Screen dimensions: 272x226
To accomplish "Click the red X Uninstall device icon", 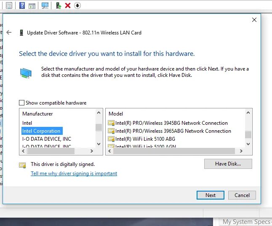I will click(x=68, y=5).
